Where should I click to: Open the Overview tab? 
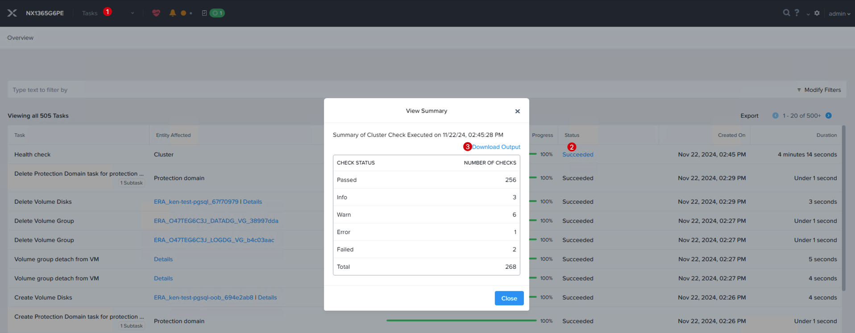point(20,37)
